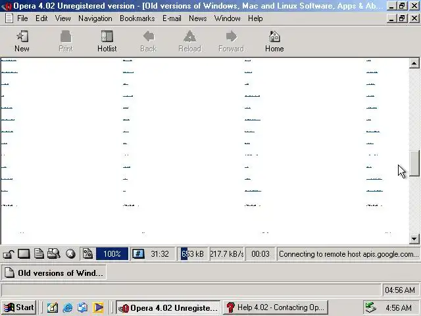Open the Edit menu
The width and height of the screenshot is (421, 316).
[x=41, y=18]
